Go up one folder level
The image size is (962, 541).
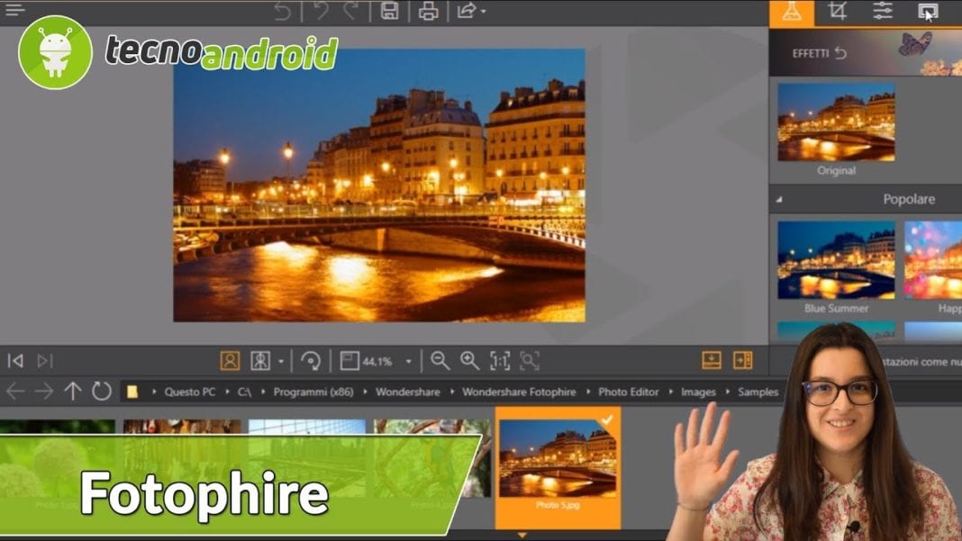click(x=72, y=392)
